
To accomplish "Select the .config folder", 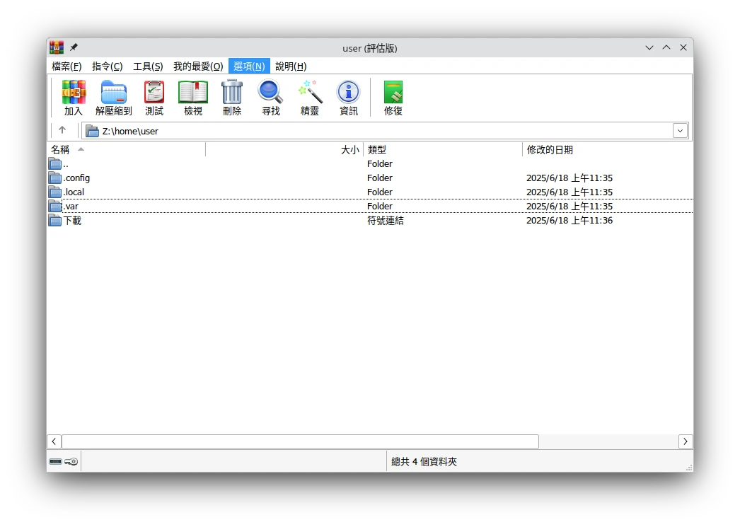I will pyautogui.click(x=76, y=178).
